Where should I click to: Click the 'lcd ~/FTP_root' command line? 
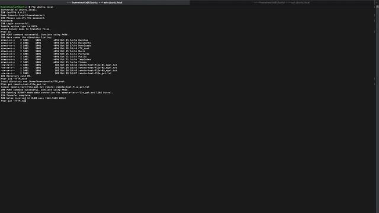click(x=14, y=79)
